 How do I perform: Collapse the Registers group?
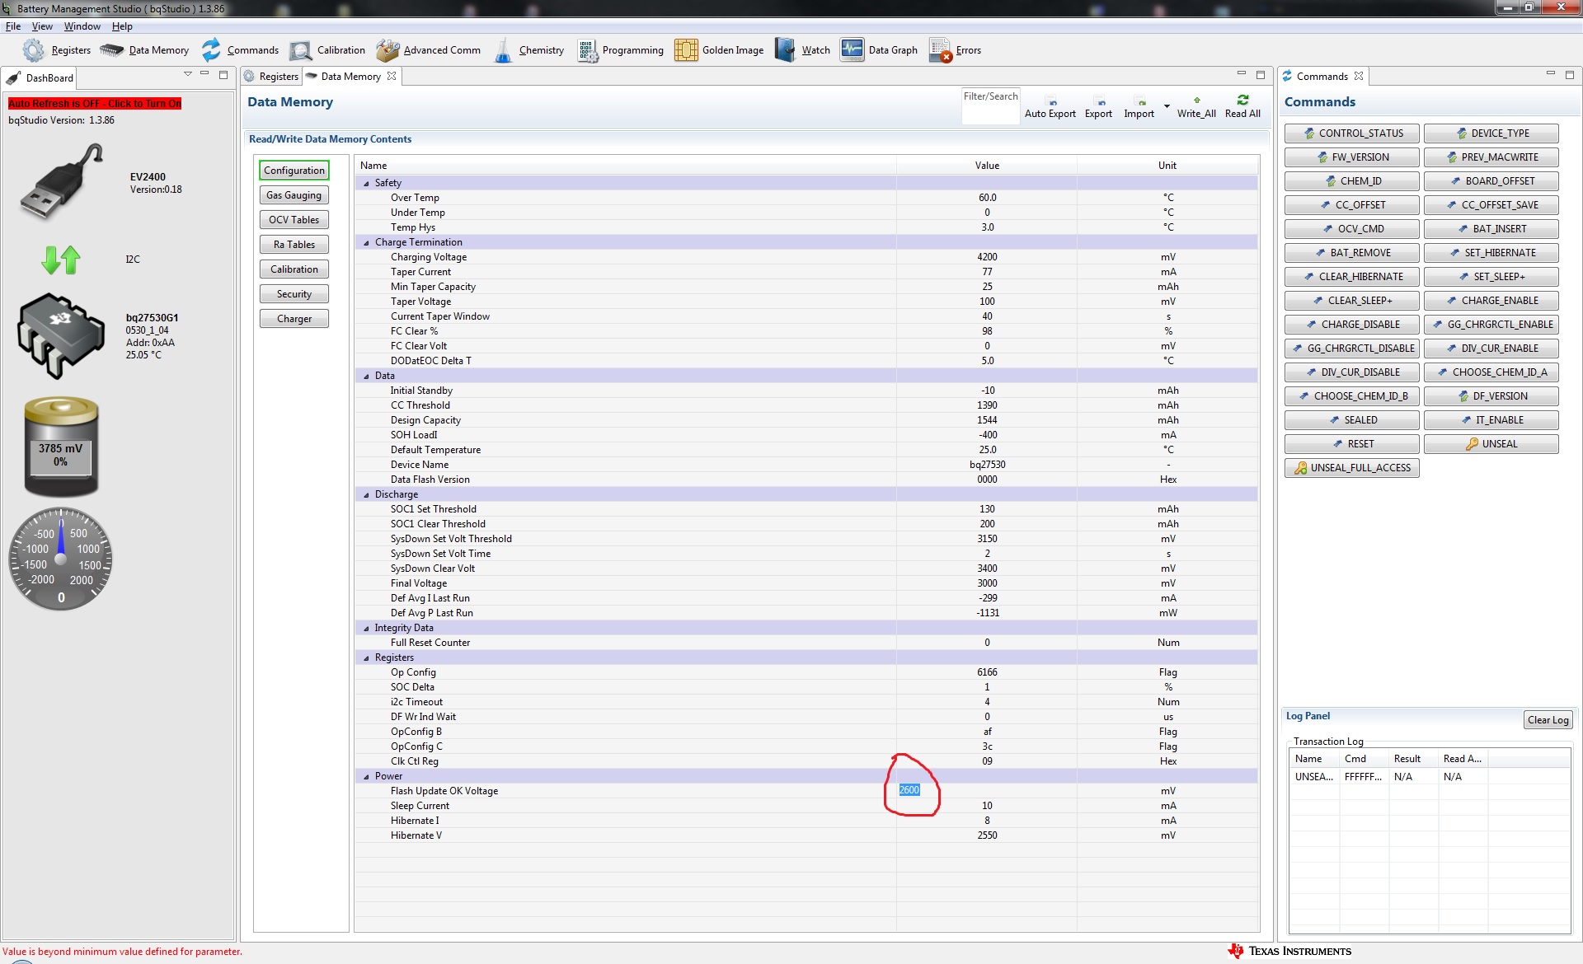(366, 657)
